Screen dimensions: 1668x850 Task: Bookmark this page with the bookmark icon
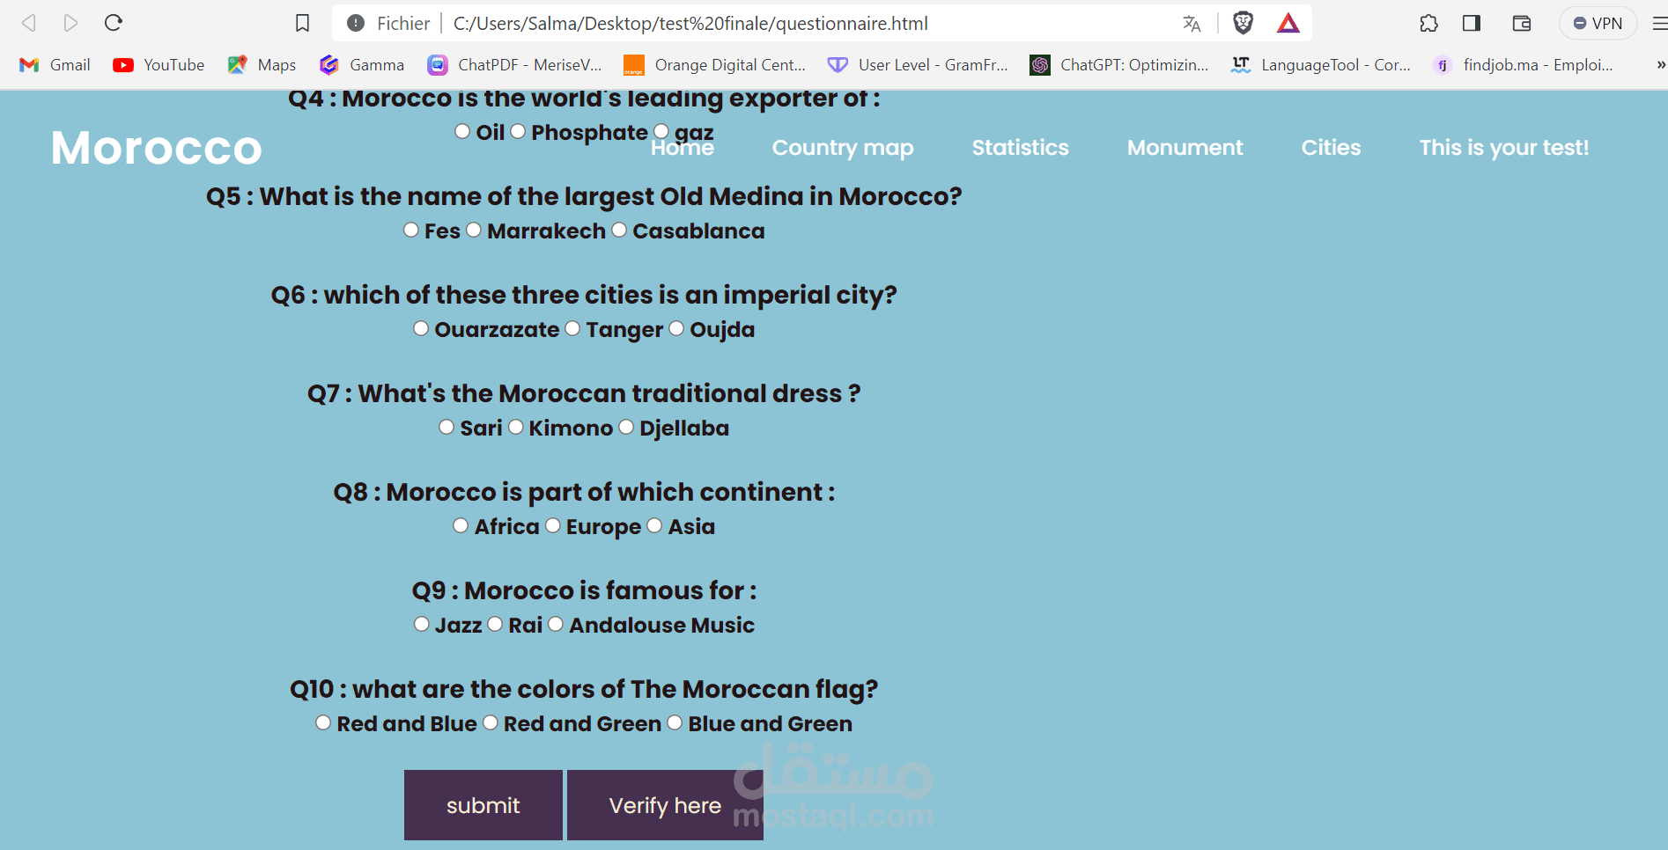302,23
